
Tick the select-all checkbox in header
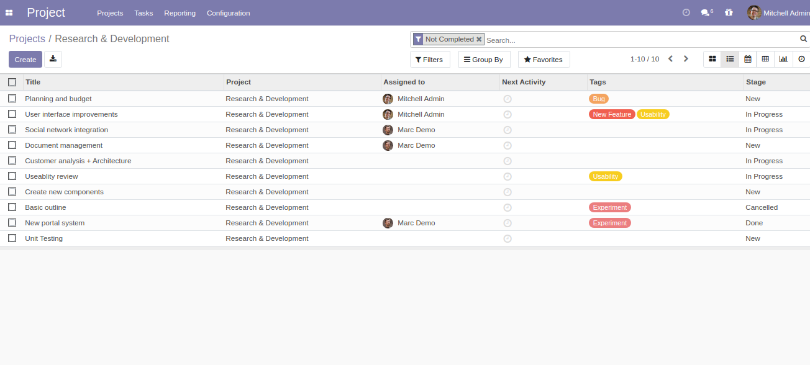click(x=12, y=82)
